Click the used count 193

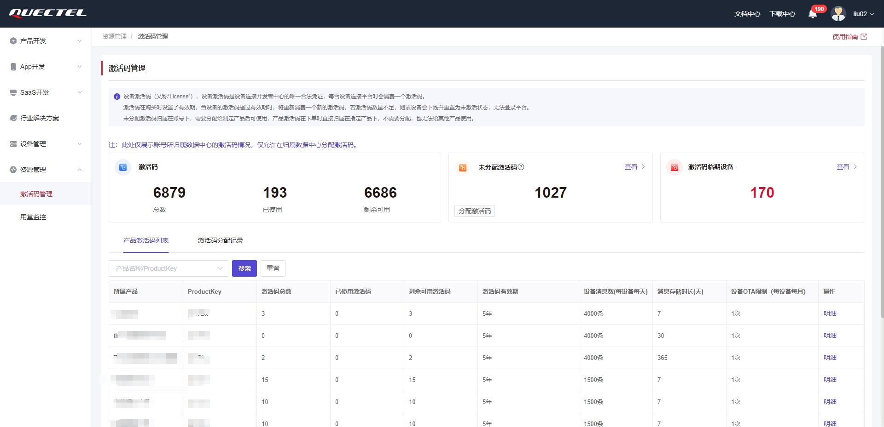(275, 193)
